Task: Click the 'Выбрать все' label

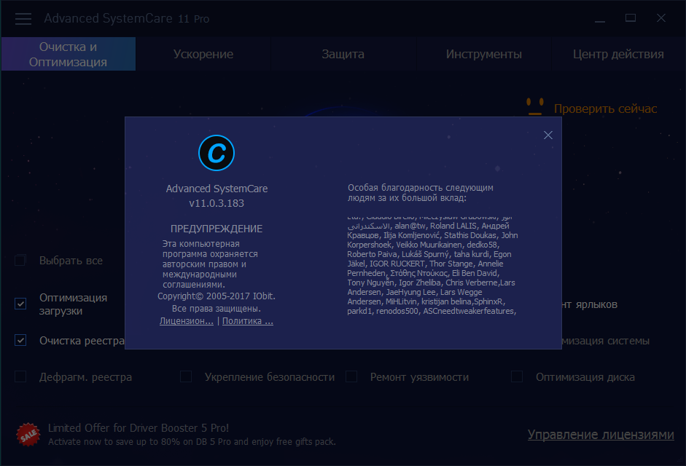Action: point(71,261)
